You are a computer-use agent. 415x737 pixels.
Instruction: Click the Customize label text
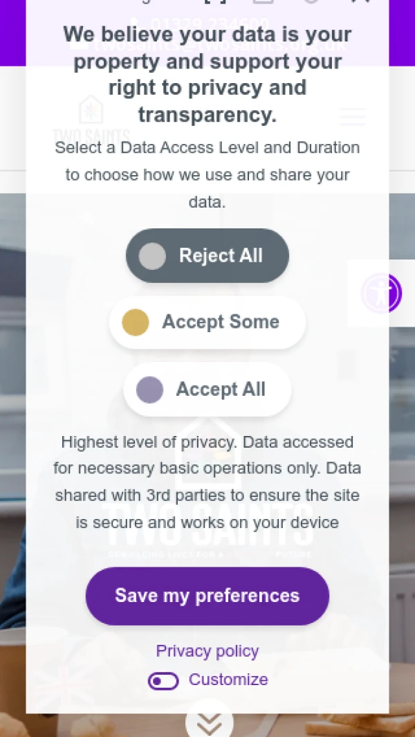click(228, 680)
